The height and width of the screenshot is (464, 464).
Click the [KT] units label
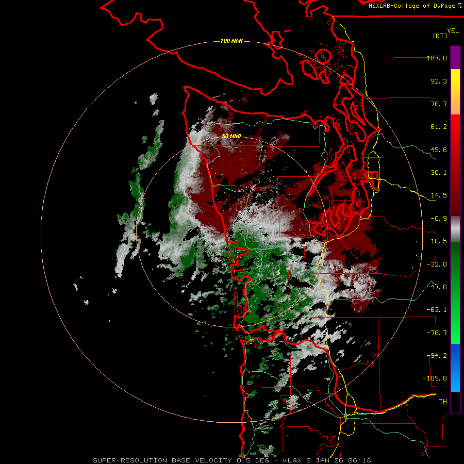tap(440, 36)
